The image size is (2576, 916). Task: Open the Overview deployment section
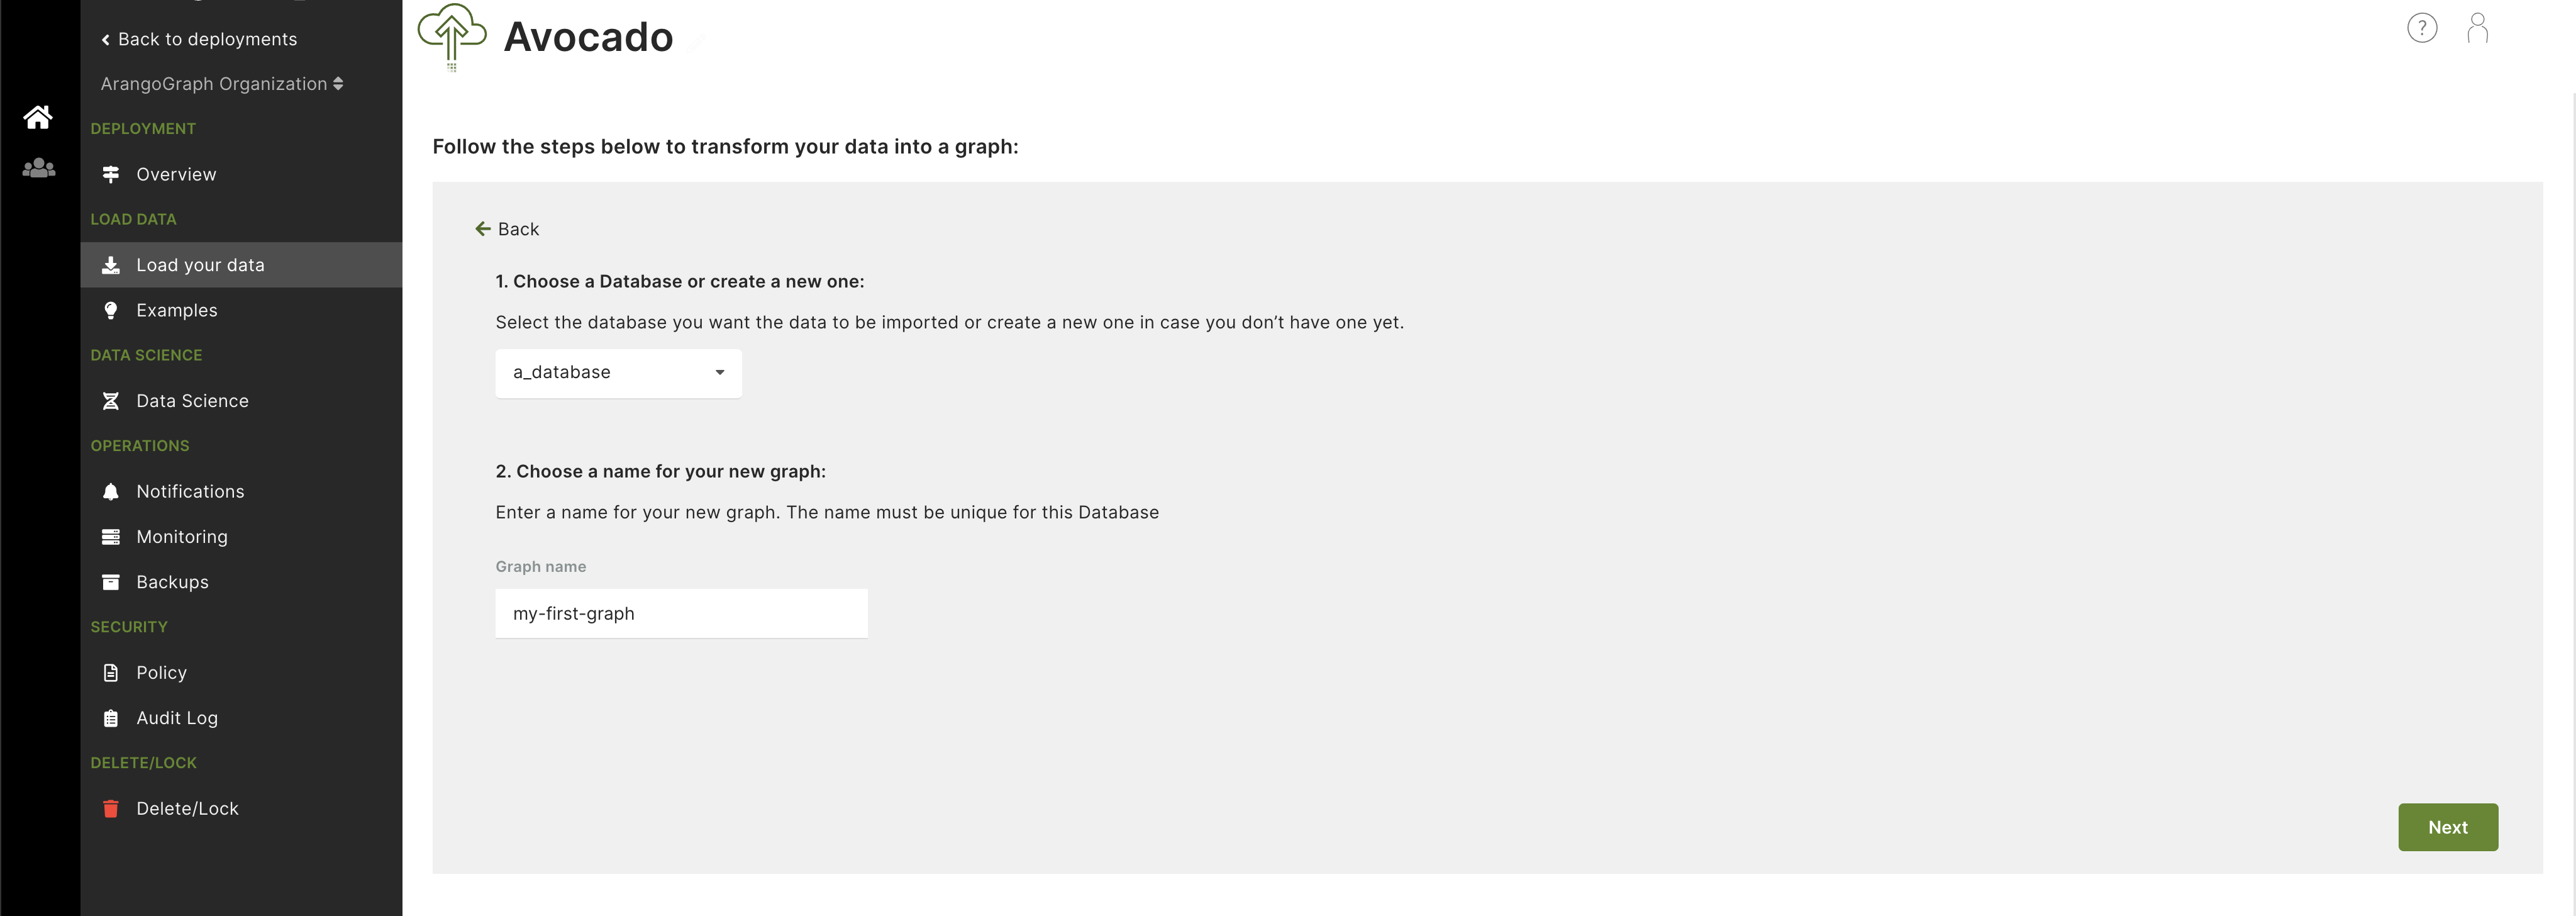click(176, 171)
